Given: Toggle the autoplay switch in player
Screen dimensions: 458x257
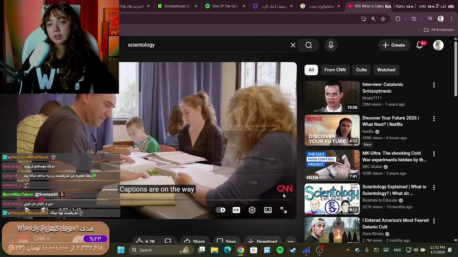Looking at the screenshot, I should (x=221, y=210).
